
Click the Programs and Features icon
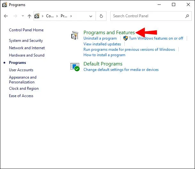tap(75, 35)
